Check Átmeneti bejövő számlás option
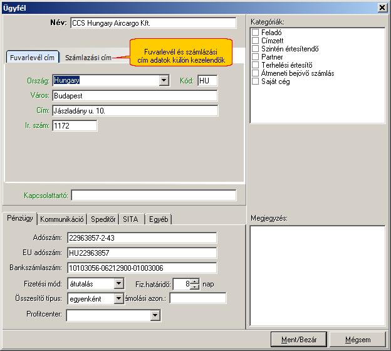The image size is (391, 351). [256, 73]
